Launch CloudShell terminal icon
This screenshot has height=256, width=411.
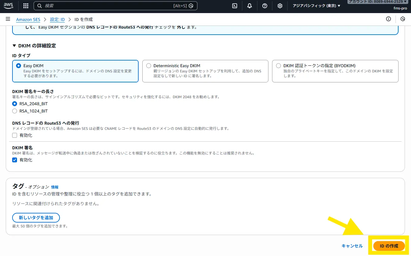coord(235,6)
